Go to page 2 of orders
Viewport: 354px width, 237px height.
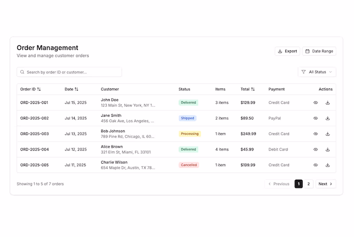tap(308, 184)
